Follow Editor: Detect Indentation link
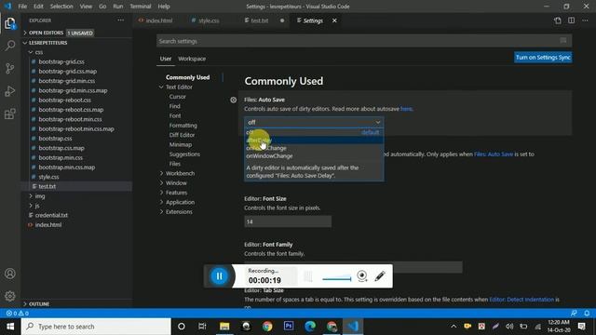This screenshot has height=335, width=596. [x=521, y=300]
